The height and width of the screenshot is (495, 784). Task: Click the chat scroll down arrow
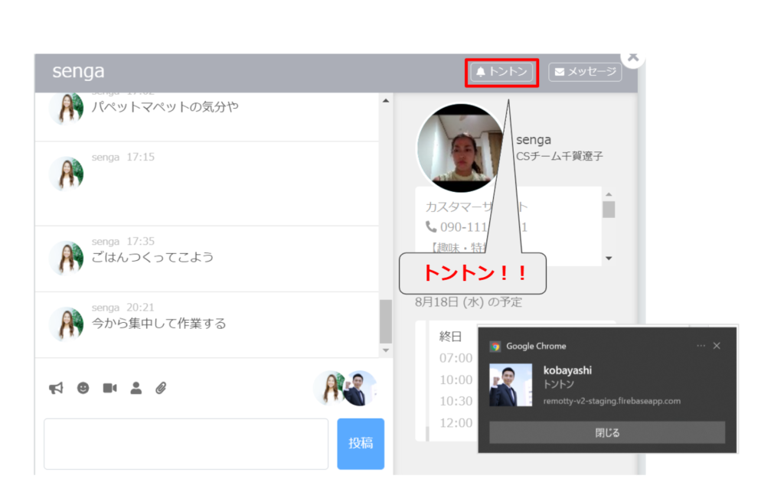point(386,350)
